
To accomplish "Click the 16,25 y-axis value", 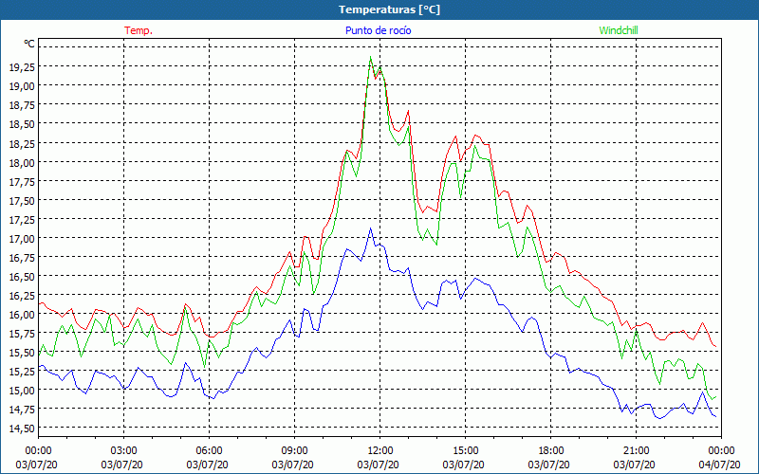I will point(22,296).
